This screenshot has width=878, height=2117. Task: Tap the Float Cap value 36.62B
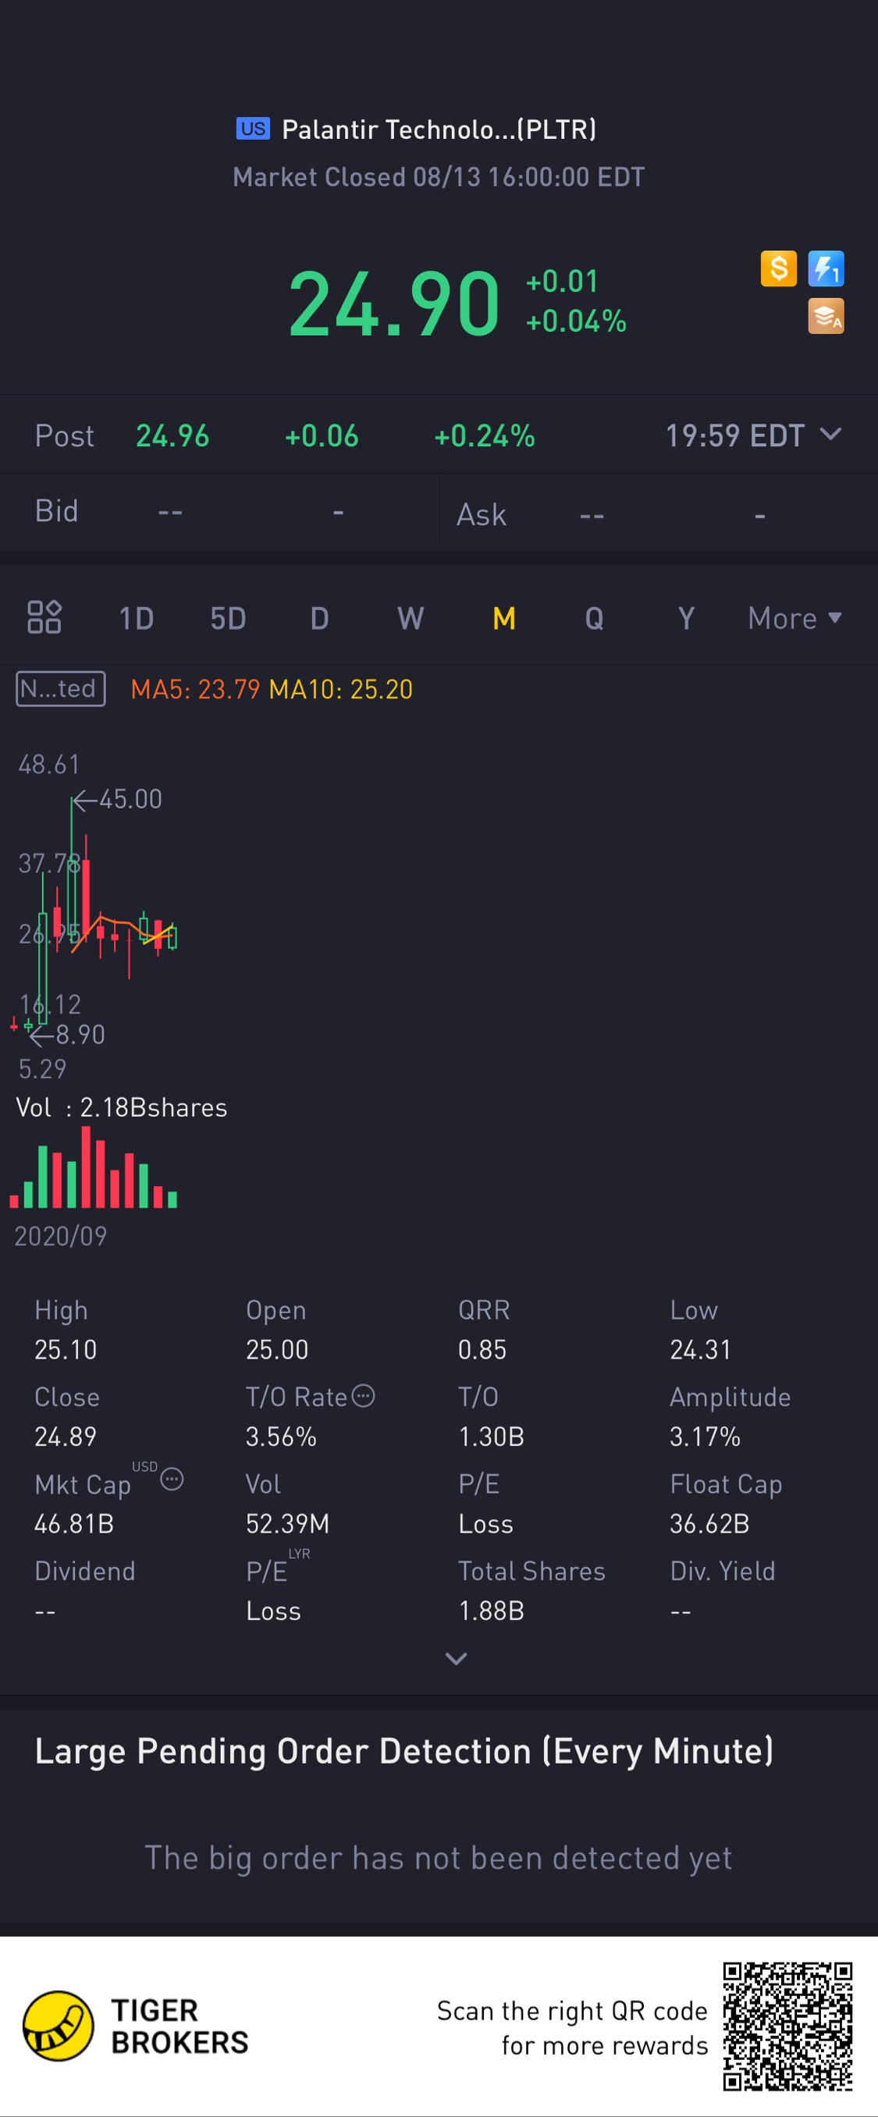pos(709,1524)
